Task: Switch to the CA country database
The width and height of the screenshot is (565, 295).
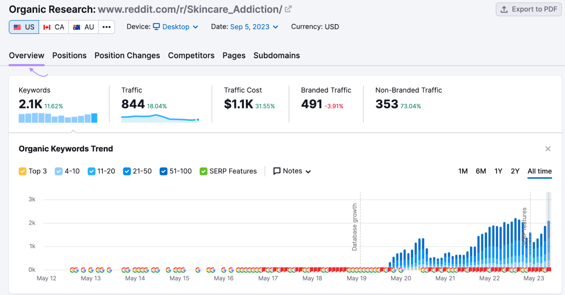Action: click(x=54, y=27)
